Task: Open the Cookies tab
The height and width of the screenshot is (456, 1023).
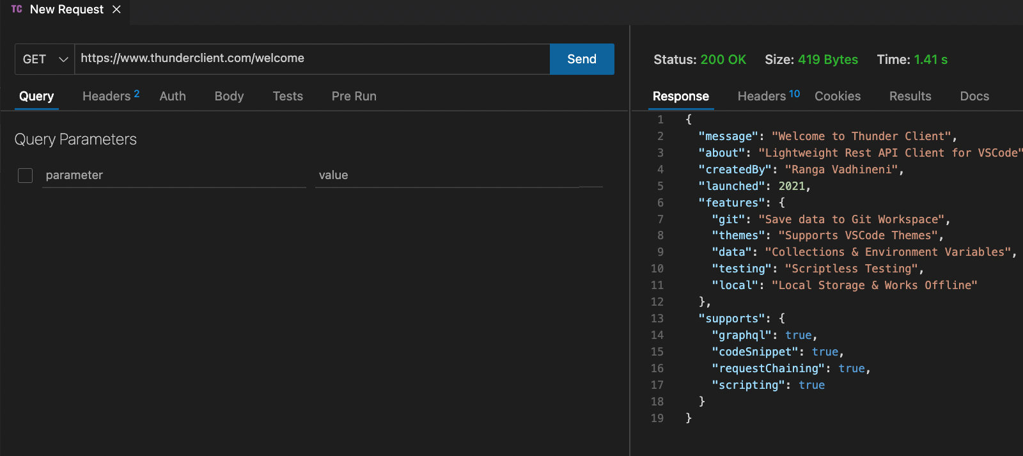Action: [838, 96]
